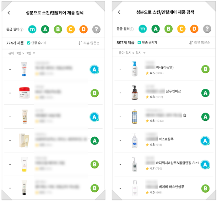Open grade filter info in left panel
Image resolution: width=217 pixels, height=201 pixels.
(22, 29)
